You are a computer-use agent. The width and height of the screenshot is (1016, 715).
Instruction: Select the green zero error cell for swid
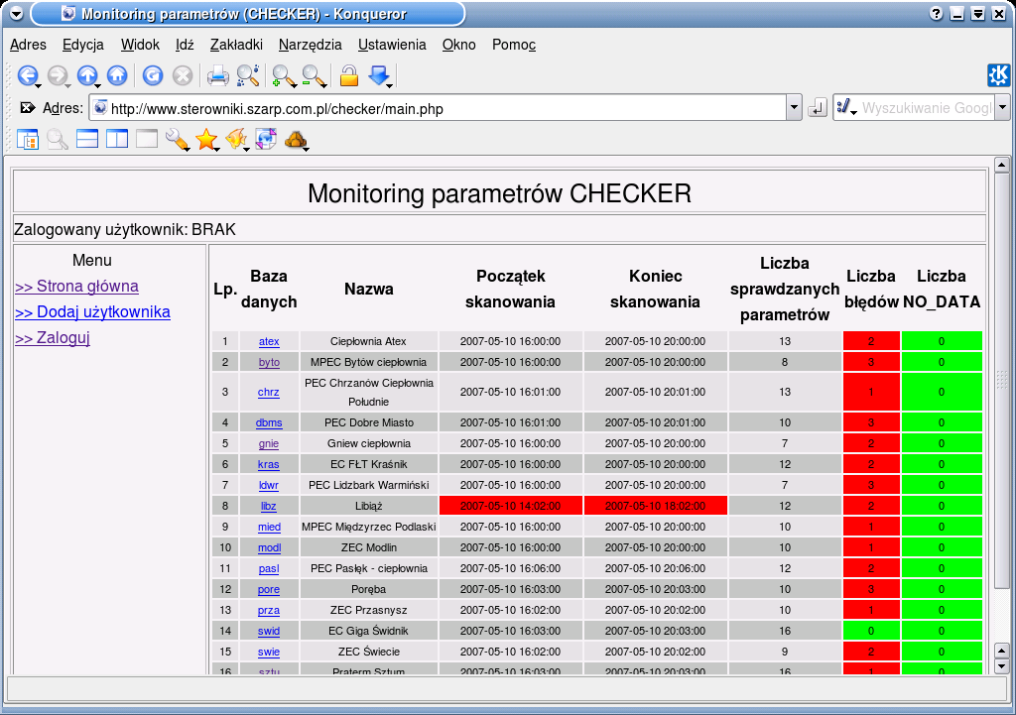pyautogui.click(x=871, y=631)
